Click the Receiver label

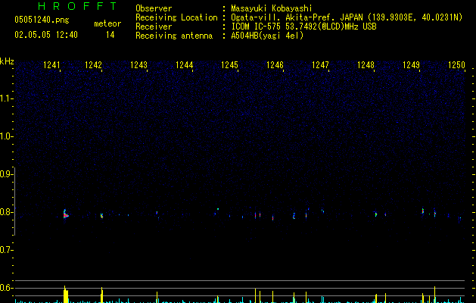pos(154,27)
